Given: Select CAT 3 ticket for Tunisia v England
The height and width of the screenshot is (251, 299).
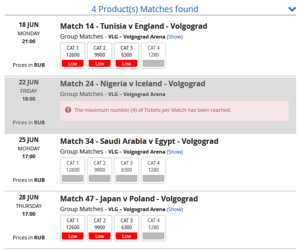Looking at the screenshot, I should (126, 56).
